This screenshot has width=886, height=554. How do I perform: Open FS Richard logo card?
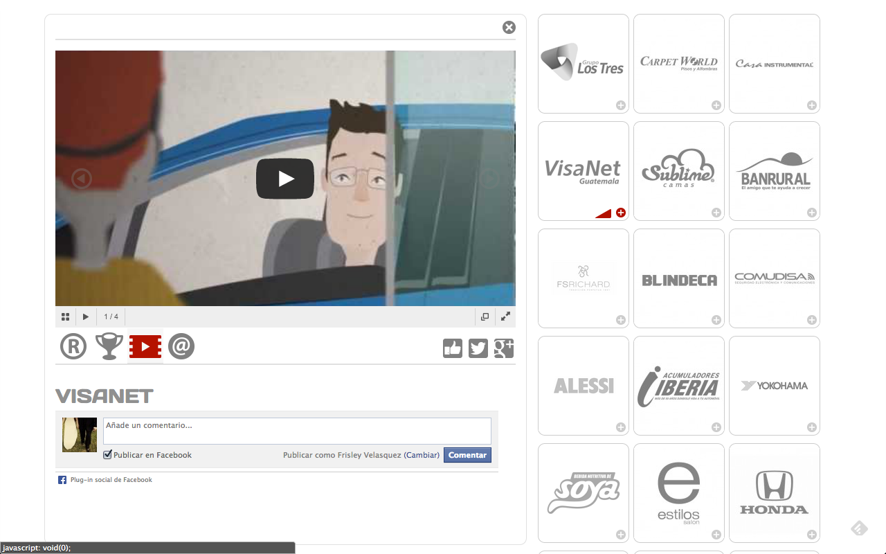[584, 278]
